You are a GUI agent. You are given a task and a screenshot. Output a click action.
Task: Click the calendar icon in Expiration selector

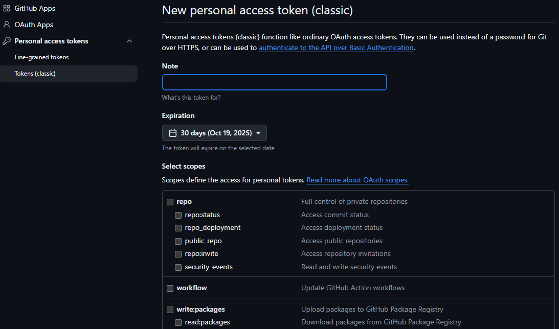tap(173, 133)
